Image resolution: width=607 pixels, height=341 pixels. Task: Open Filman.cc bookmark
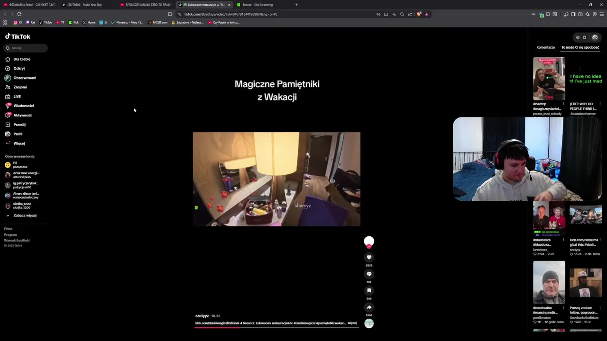pyautogui.click(x=127, y=22)
